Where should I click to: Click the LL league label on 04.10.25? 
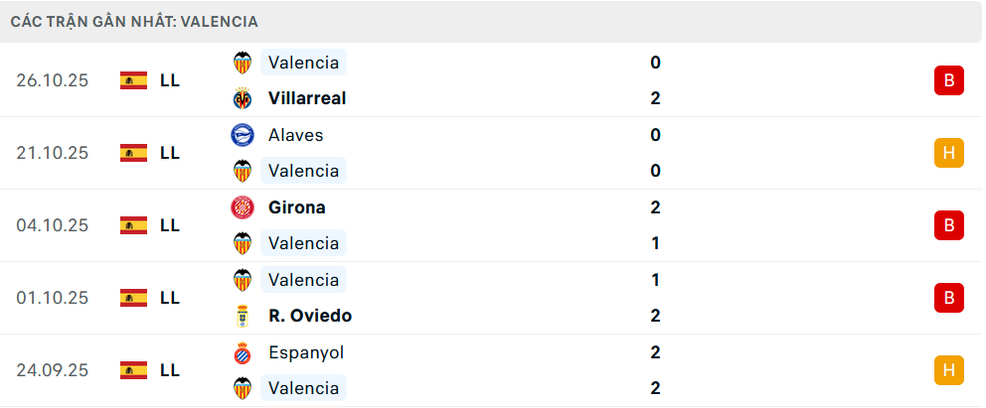click(x=170, y=225)
